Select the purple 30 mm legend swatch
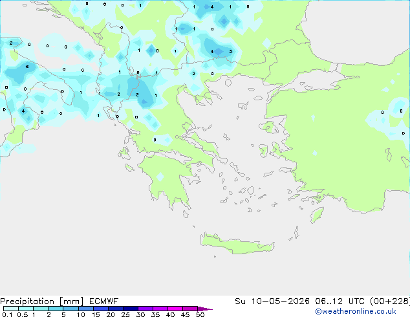 (x=145, y=309)
